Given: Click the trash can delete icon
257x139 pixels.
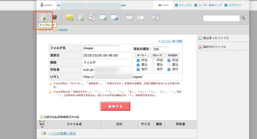Looking at the screenshot, I should [54, 17].
